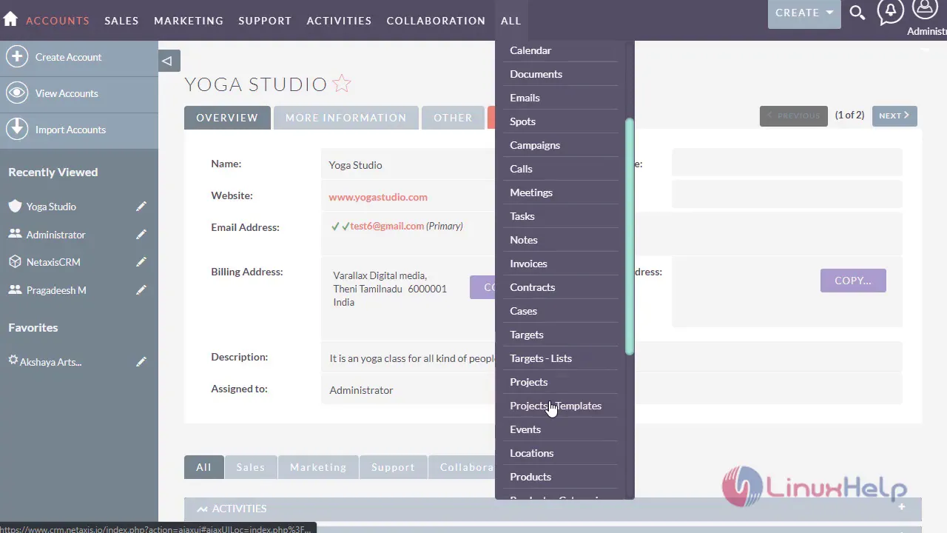The height and width of the screenshot is (533, 947).
Task: Switch to the OVERVIEW tab
Action: (x=227, y=118)
